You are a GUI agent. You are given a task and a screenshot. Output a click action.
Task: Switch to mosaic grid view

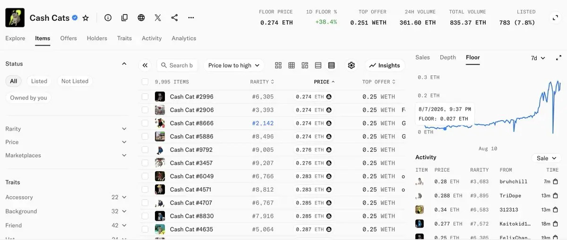pyautogui.click(x=305, y=66)
